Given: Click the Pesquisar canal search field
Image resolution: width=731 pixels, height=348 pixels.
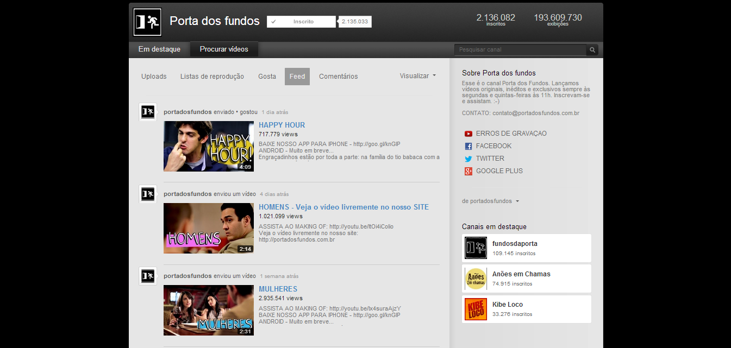Looking at the screenshot, I should coord(521,50).
